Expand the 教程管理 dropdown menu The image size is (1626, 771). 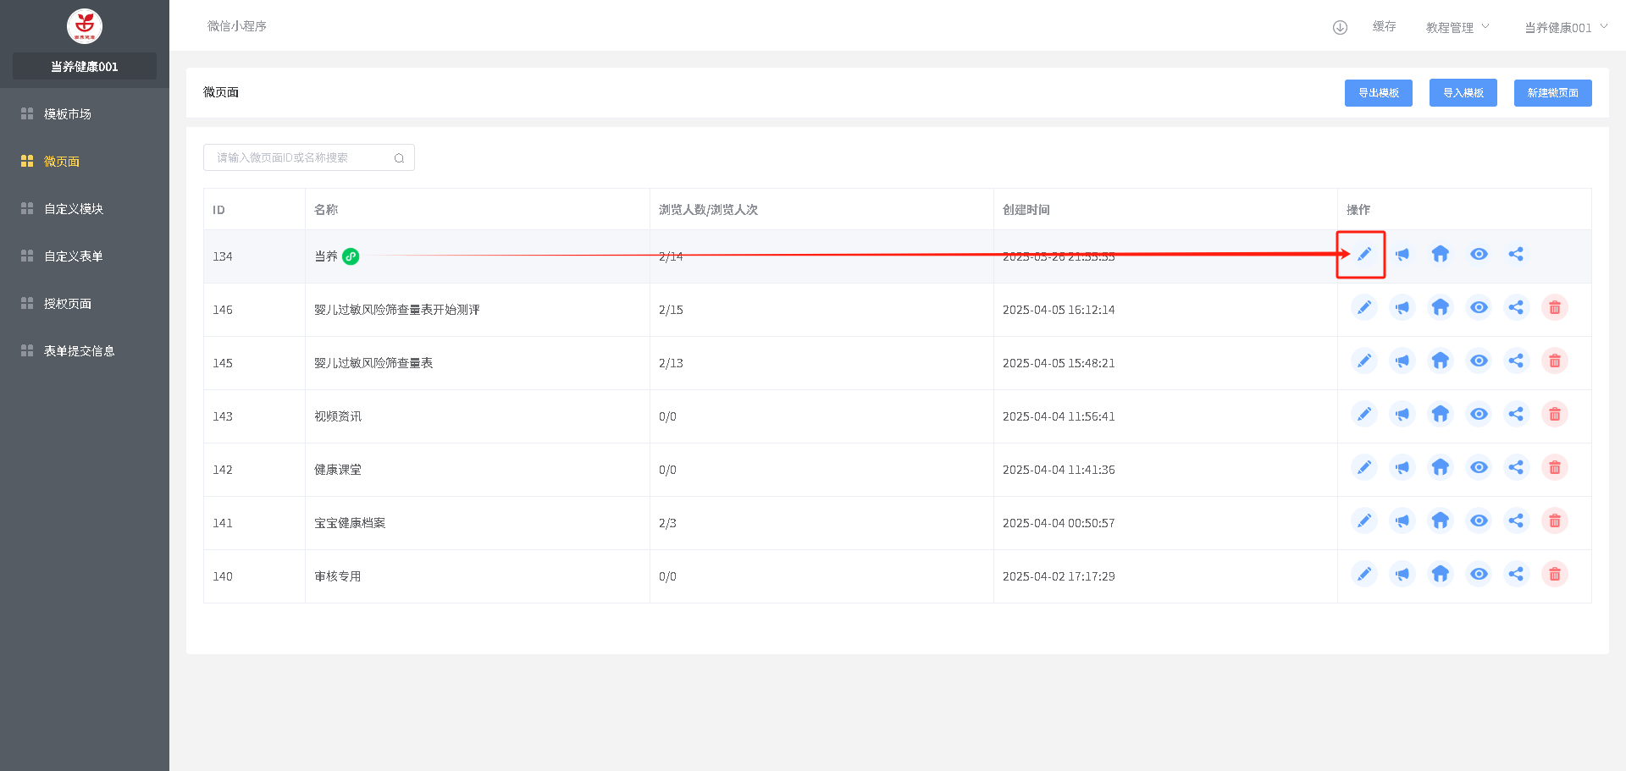click(1457, 27)
